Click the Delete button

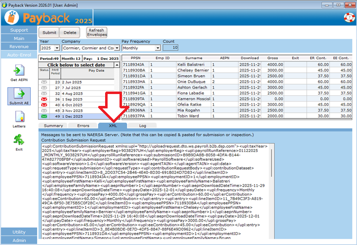click(x=71, y=33)
